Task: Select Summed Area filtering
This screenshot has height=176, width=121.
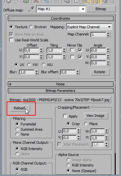Action: (x=17, y=129)
